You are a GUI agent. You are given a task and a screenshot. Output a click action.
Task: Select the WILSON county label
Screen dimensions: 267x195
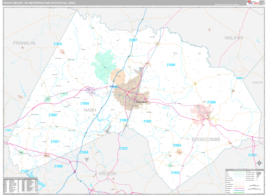pyautogui.click(x=107, y=173)
